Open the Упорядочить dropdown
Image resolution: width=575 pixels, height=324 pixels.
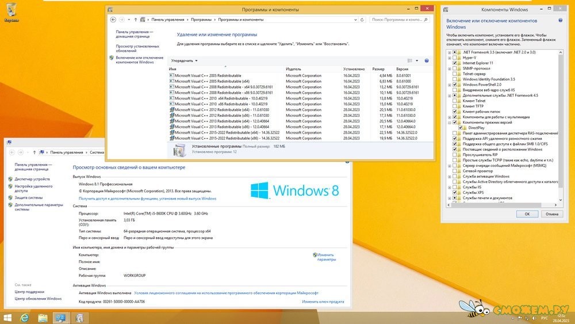[x=184, y=61]
